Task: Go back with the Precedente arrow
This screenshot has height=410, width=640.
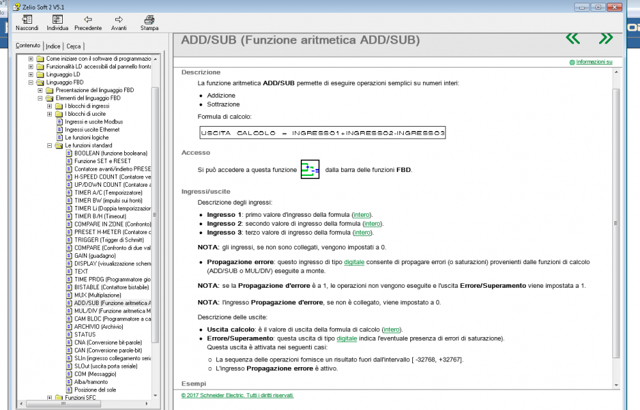Action: (88, 20)
